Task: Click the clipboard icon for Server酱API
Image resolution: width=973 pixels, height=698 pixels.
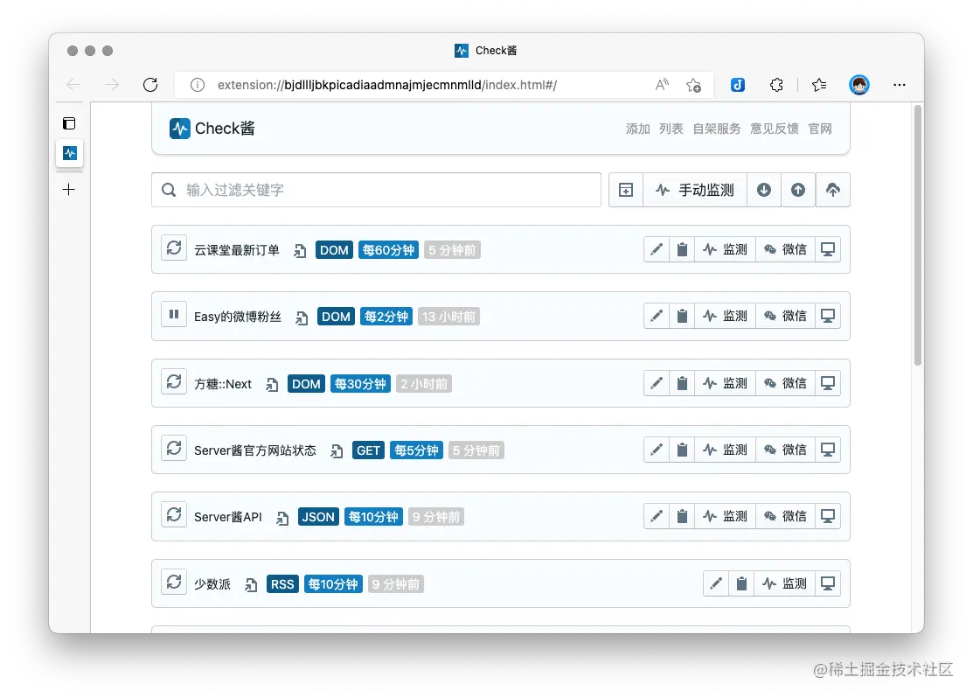Action: (x=682, y=516)
